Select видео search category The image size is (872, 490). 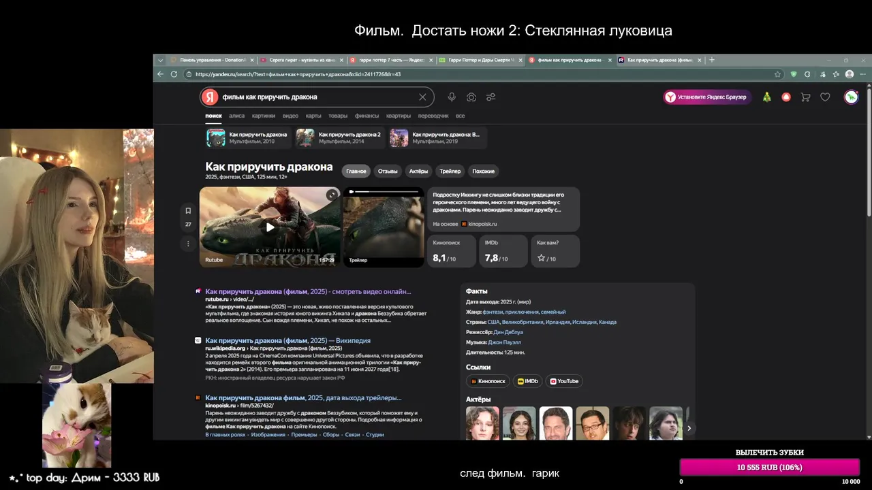pyautogui.click(x=290, y=116)
